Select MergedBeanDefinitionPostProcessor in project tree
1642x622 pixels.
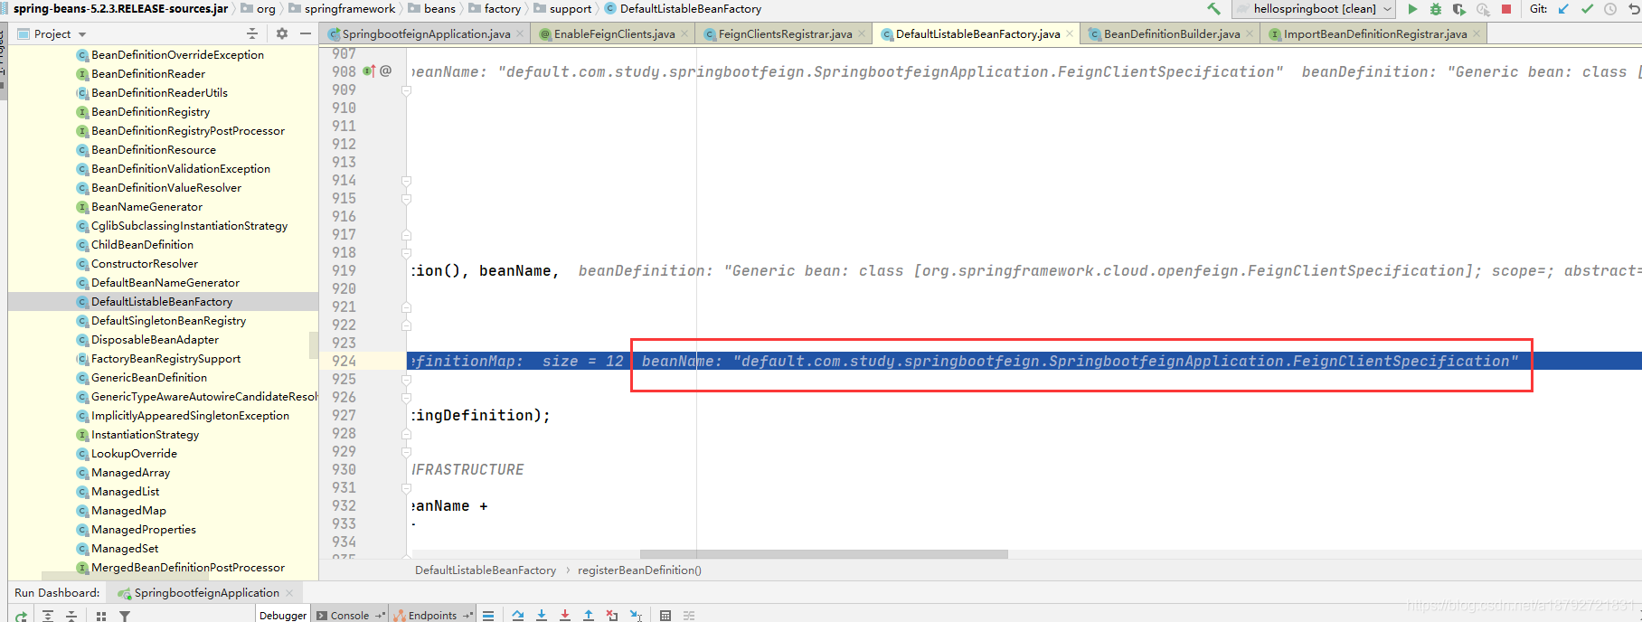[x=188, y=568]
